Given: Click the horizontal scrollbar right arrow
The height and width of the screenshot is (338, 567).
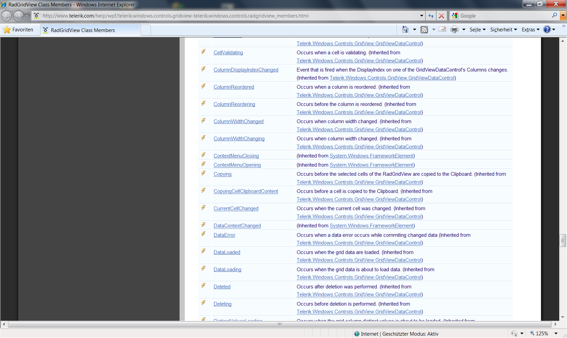Looking at the screenshot, I should (556, 324).
